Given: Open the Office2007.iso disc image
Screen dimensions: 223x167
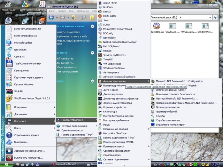Looking at the screenshot, I should point(157,28).
